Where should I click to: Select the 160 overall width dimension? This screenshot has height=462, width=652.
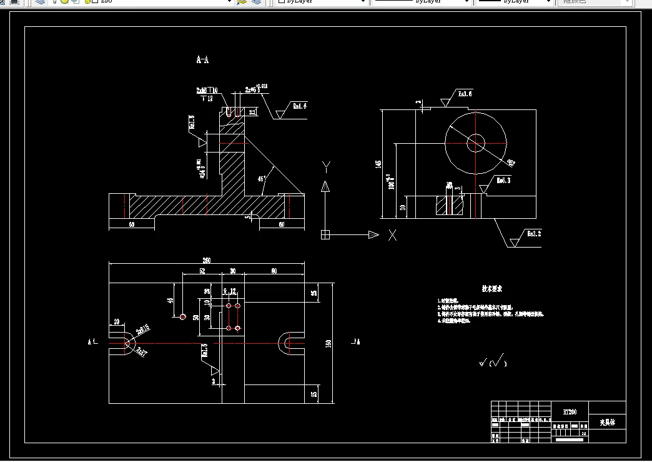(328, 344)
